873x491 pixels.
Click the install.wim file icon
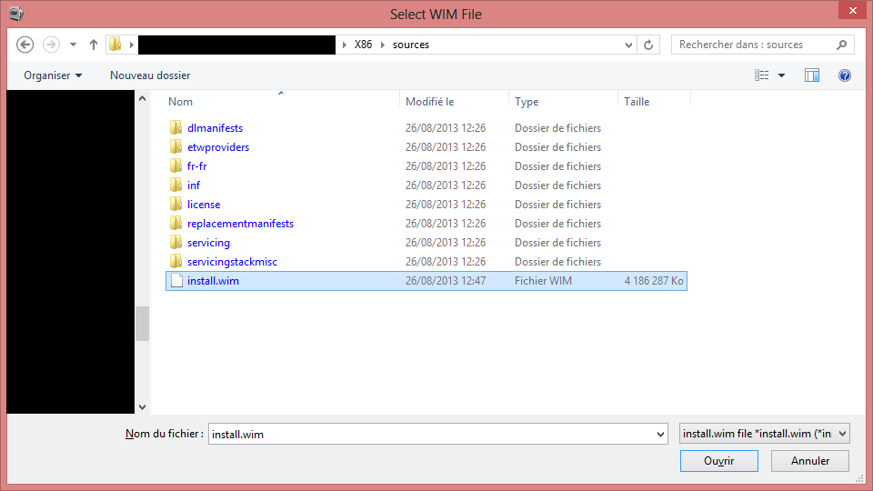click(177, 281)
